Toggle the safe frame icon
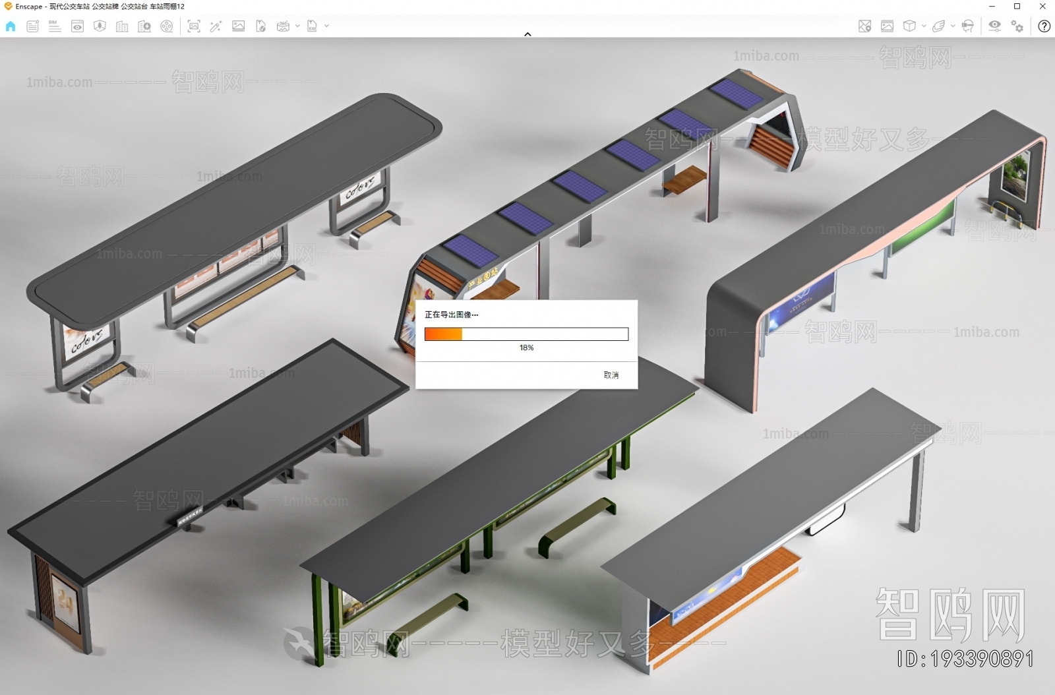This screenshot has height=695, width=1055. point(887,26)
